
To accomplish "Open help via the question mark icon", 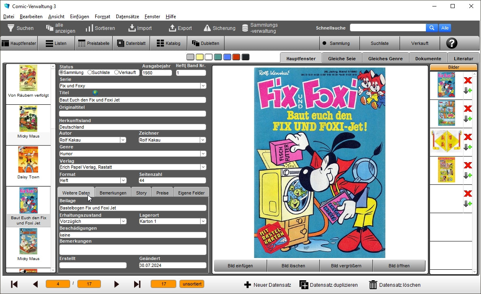I will [451, 43].
